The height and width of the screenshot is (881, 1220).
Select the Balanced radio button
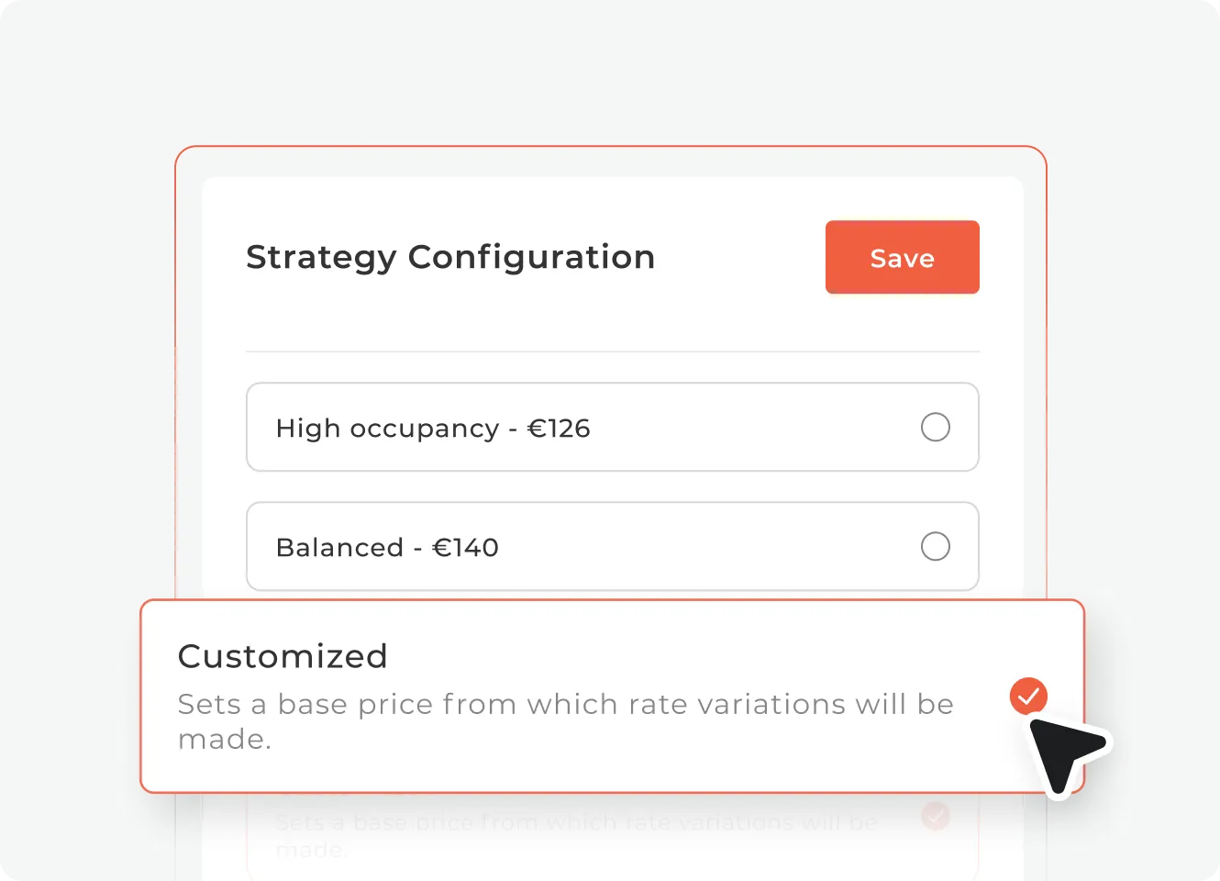pos(935,547)
